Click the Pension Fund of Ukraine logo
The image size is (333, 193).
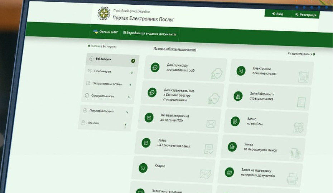pyautogui.click(x=104, y=13)
